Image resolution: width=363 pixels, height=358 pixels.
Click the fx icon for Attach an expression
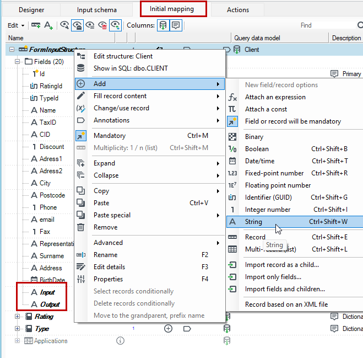pyautogui.click(x=232, y=97)
